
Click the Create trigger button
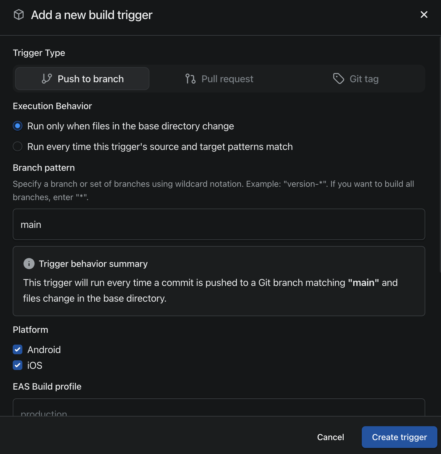[x=399, y=437]
